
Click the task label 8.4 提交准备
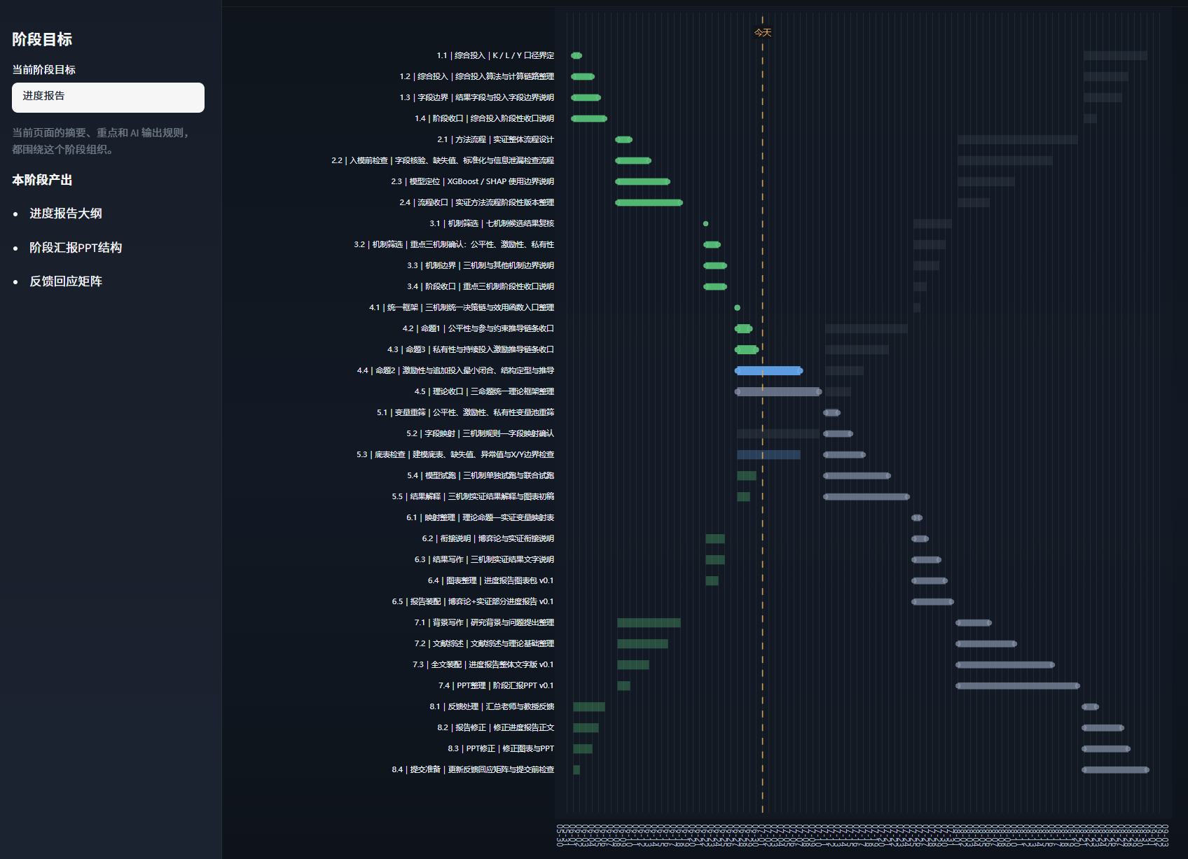pyautogui.click(x=473, y=769)
